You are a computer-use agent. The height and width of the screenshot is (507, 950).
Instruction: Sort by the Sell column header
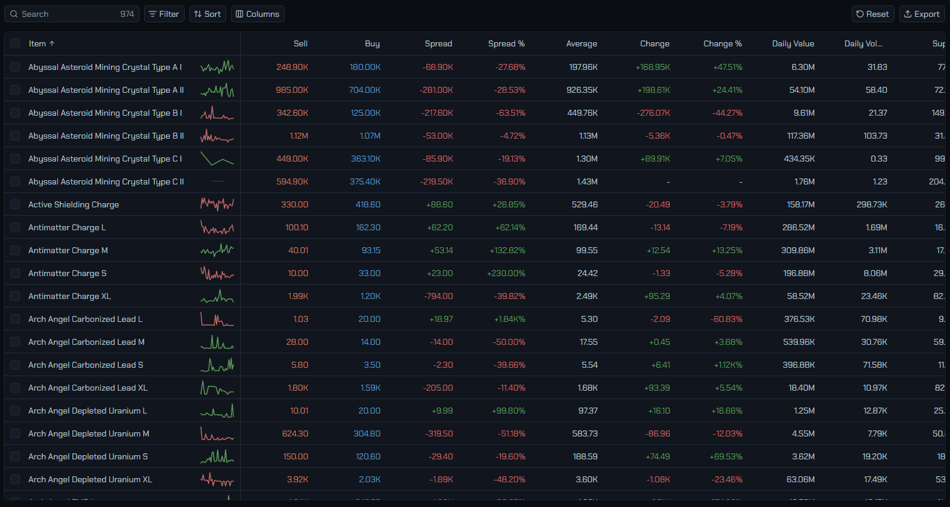tap(300, 43)
